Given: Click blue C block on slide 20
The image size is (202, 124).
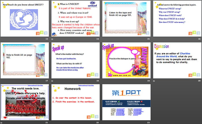Looking at the screenshot, I should 199,75.
